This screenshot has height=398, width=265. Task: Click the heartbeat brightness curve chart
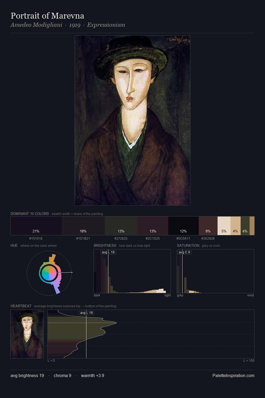(151, 334)
